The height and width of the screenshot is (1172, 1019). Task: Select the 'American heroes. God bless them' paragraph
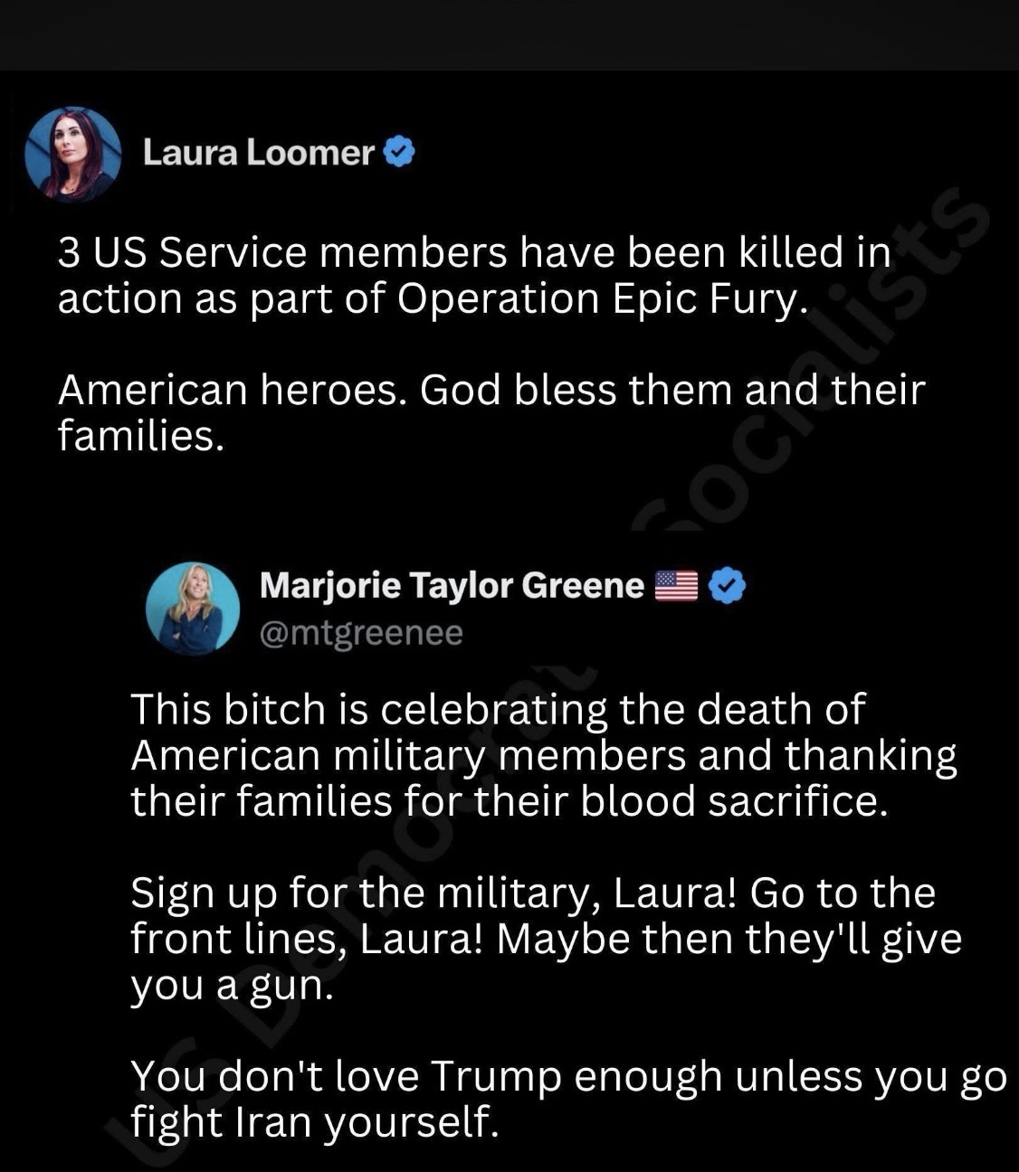click(491, 412)
